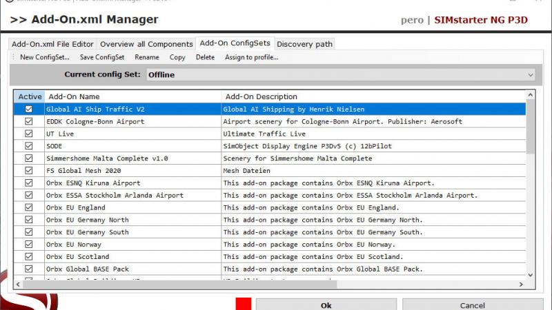Click Delete in the ConfigSet toolbar
This screenshot has width=552, height=310.
[205, 57]
